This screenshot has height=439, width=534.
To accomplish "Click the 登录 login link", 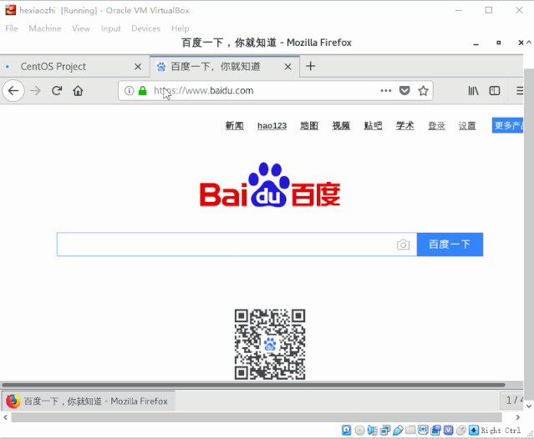I will [x=436, y=126].
